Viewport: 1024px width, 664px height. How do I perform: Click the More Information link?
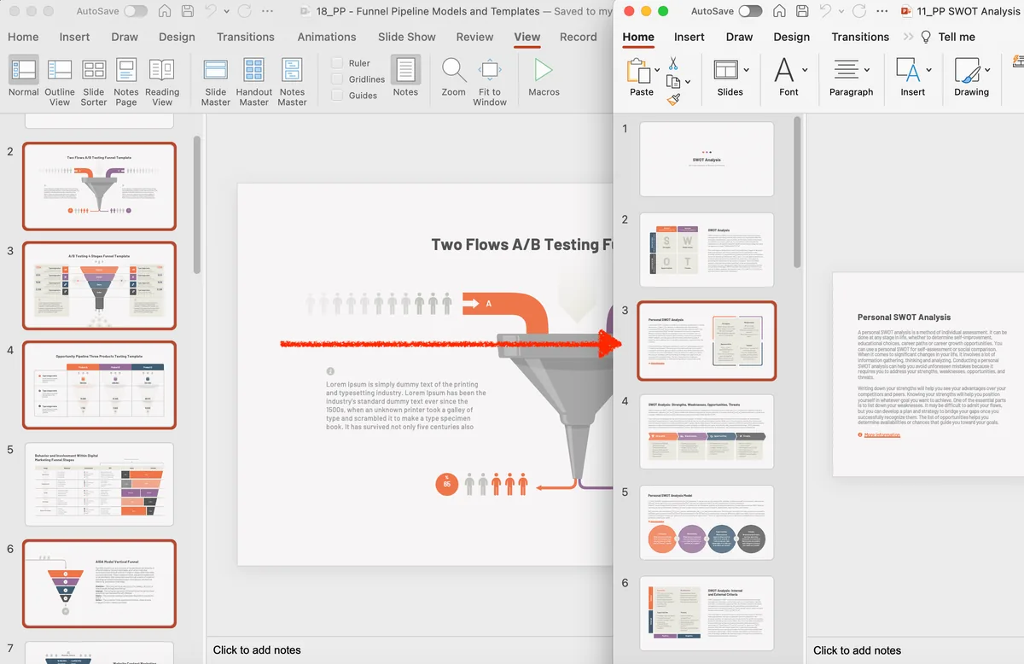tap(881, 435)
